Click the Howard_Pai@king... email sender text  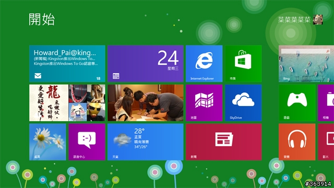(65, 53)
